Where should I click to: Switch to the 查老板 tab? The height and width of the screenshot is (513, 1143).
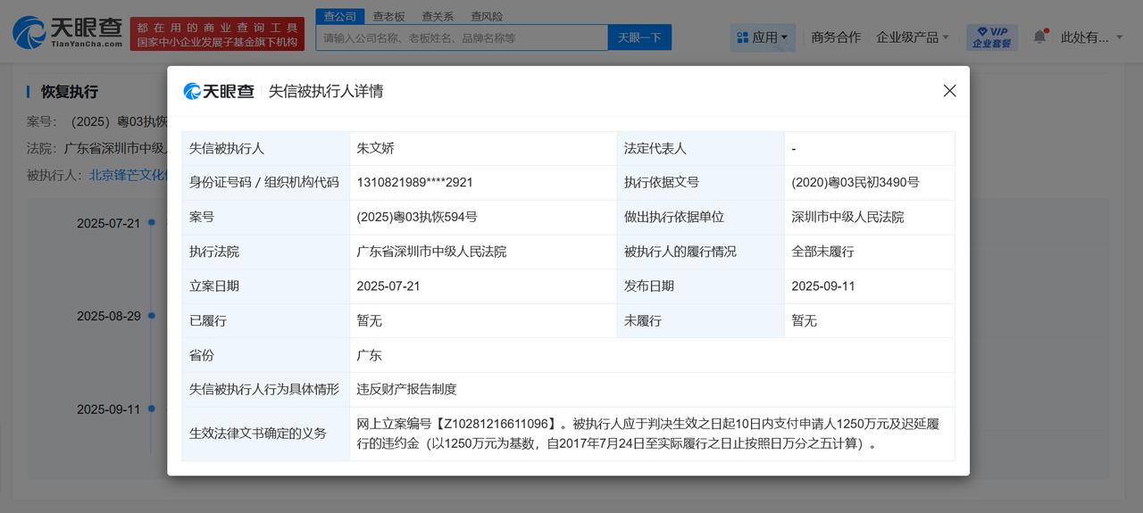(388, 16)
